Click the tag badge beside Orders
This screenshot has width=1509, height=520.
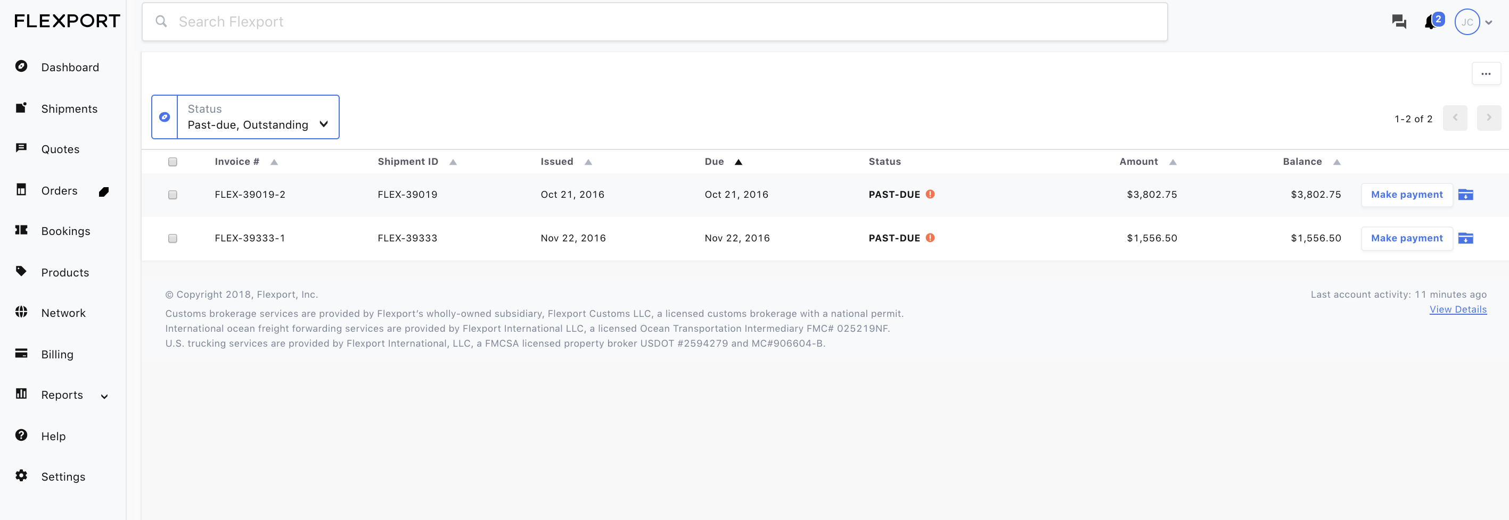pos(104,192)
